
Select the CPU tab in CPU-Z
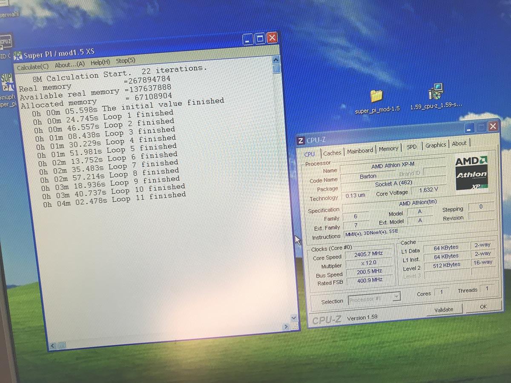tap(310, 154)
